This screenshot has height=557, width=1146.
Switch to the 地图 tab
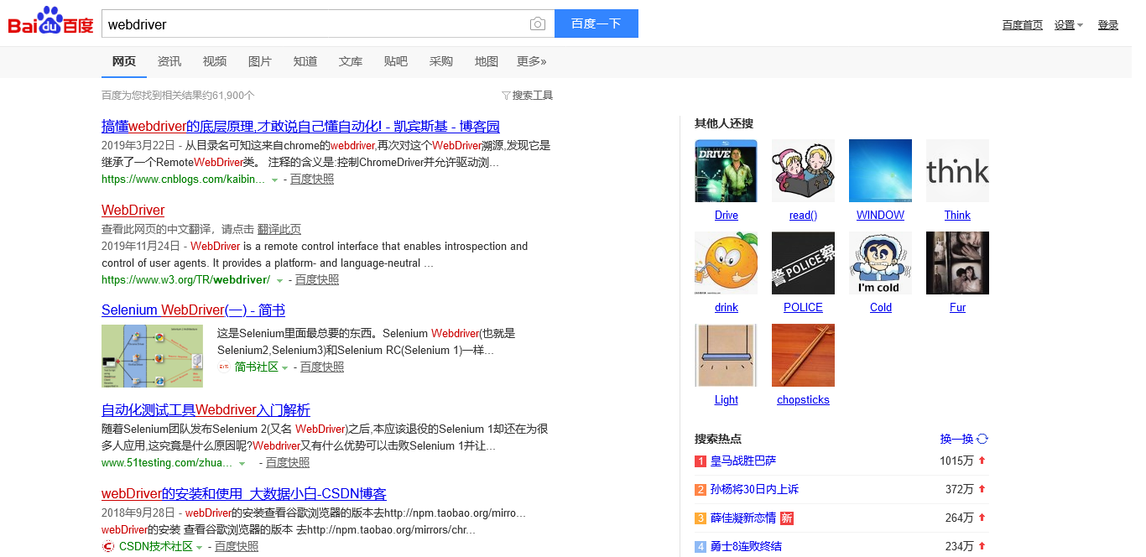487,61
